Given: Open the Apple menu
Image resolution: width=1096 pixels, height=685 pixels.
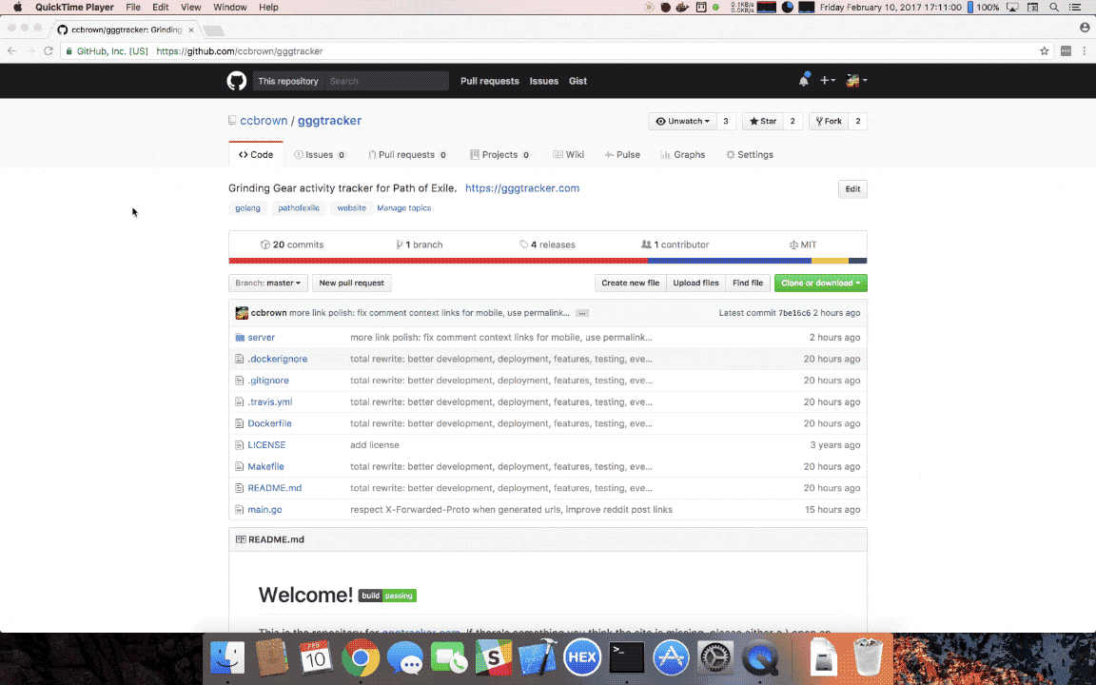Looking at the screenshot, I should click(17, 7).
